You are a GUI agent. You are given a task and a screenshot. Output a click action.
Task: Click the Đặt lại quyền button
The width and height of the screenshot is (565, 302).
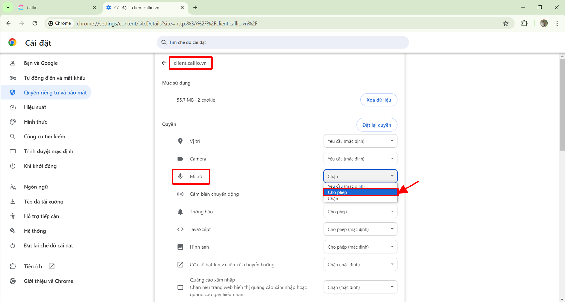point(377,125)
